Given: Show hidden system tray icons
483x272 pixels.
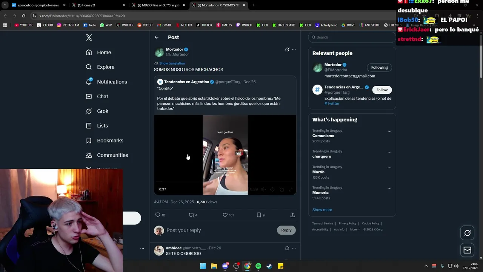Looking at the screenshot, I should point(426,266).
